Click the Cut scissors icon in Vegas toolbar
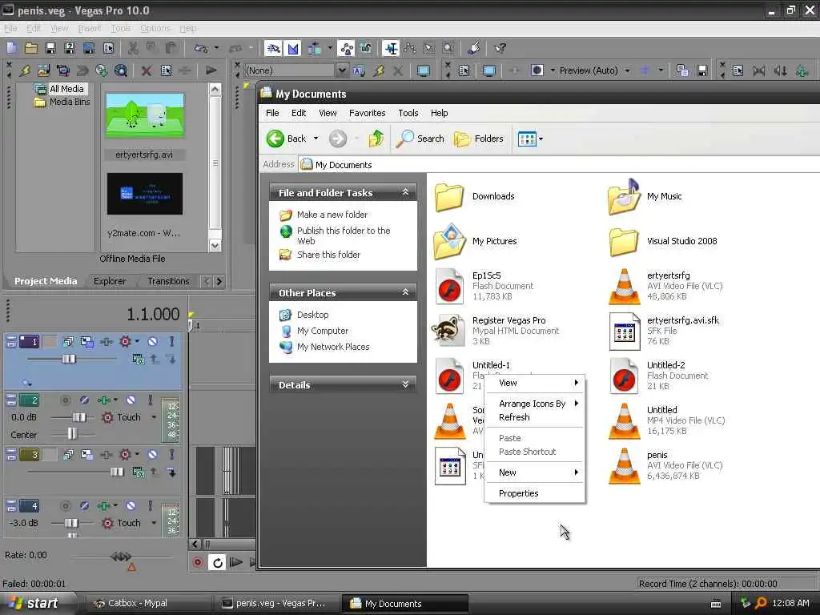This screenshot has height=615, width=820. (x=133, y=49)
